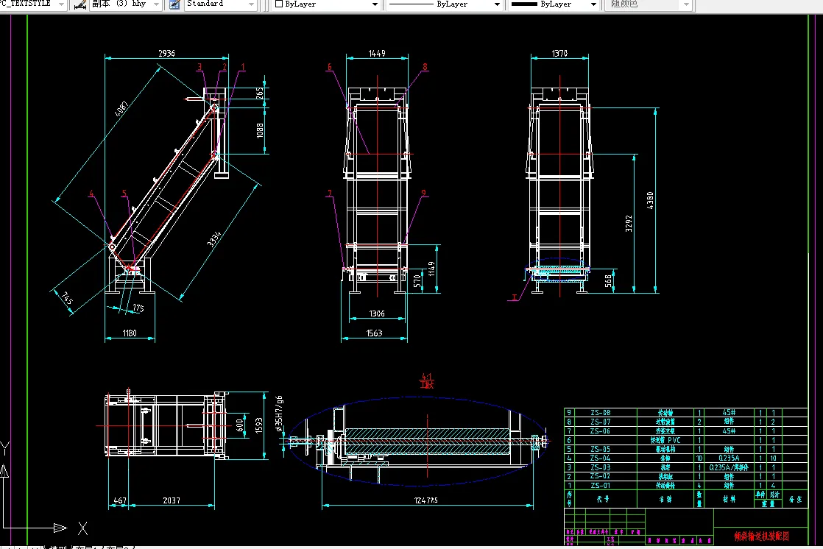This screenshot has width=823, height=549.
Task: Select the 3334 diagonal dimension text
Action: point(214,239)
